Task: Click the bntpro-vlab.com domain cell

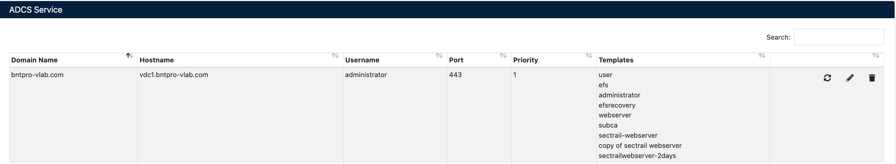Action: coord(37,75)
